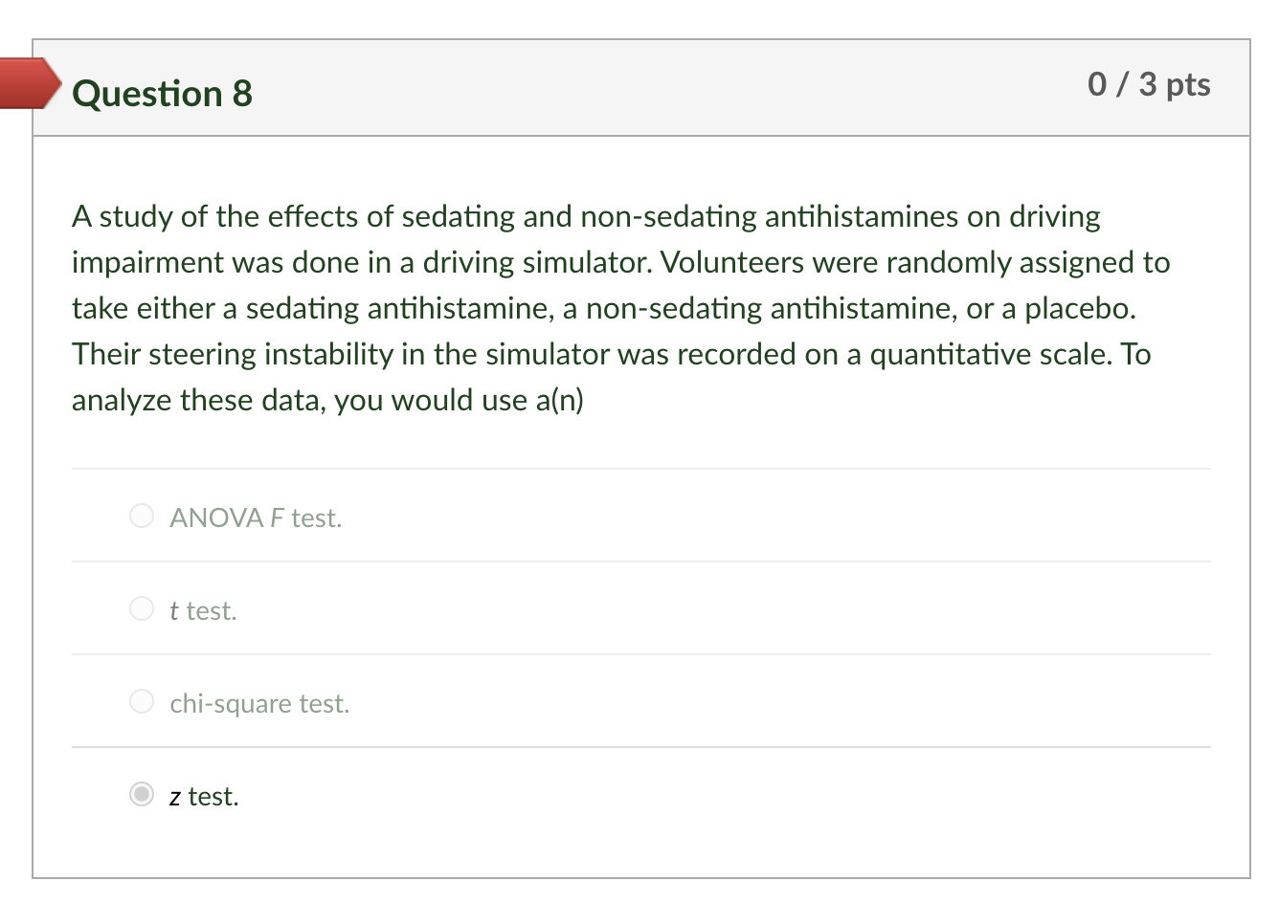The height and width of the screenshot is (903, 1279).
Task: Click the question prompt paragraph
Action: point(620,308)
